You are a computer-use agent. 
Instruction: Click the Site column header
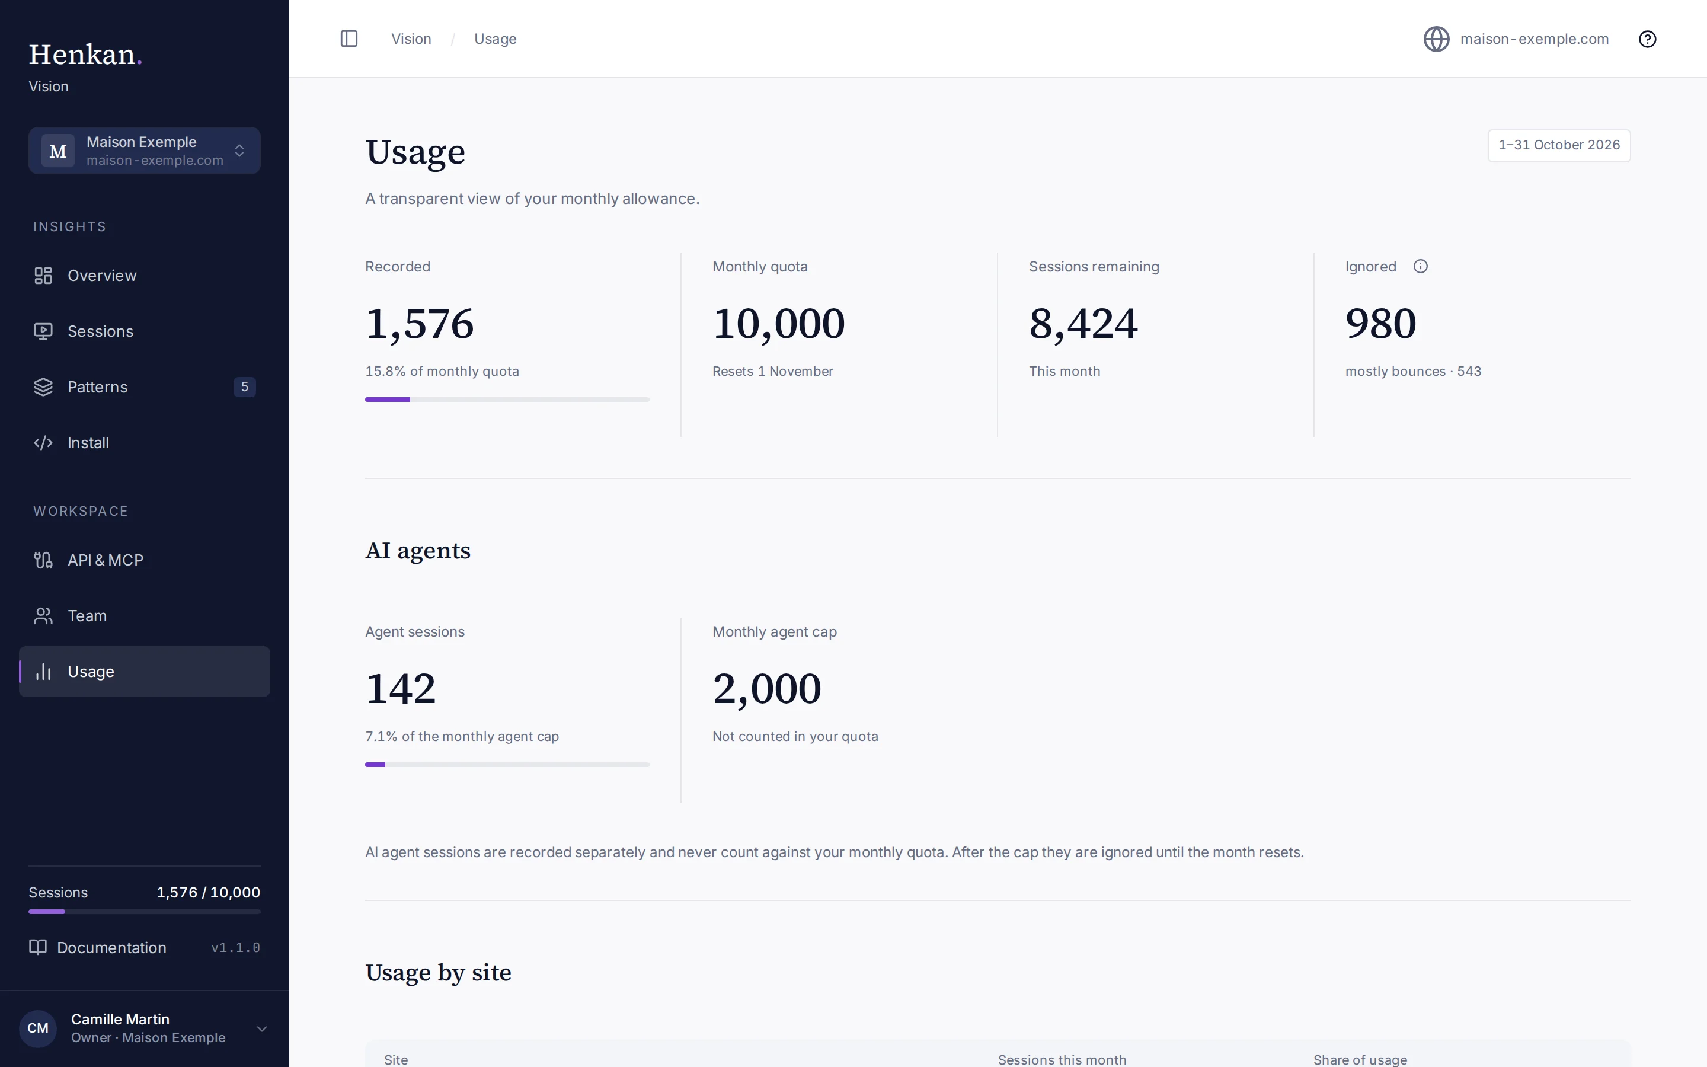click(x=396, y=1059)
